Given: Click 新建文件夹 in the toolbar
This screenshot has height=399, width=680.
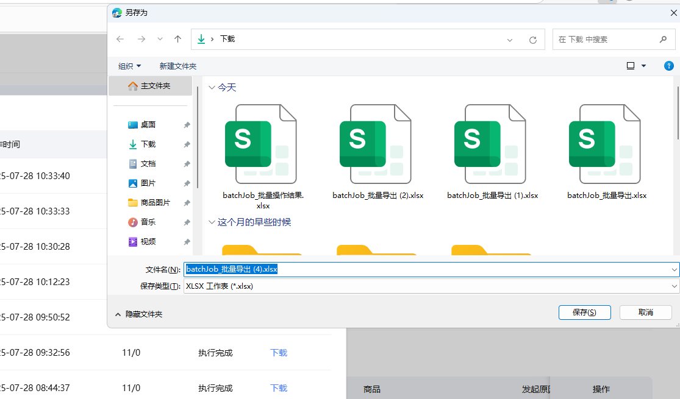Looking at the screenshot, I should (x=177, y=66).
